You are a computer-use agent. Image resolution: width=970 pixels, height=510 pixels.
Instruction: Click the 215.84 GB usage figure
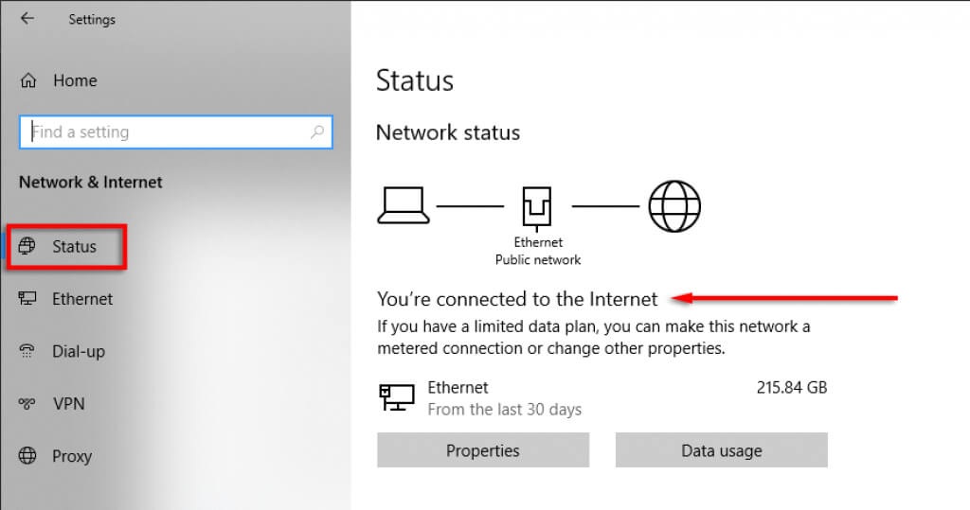point(792,388)
